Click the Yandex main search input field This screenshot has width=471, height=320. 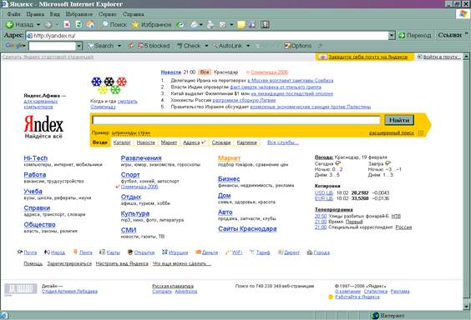236,120
